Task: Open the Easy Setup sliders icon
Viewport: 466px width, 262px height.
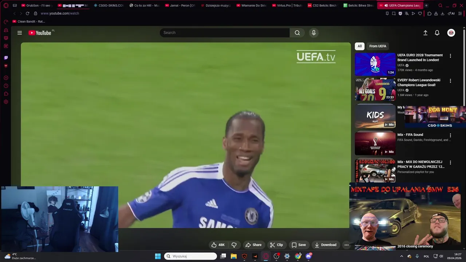Action: [460, 13]
